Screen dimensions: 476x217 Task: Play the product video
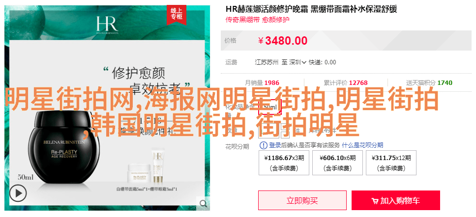tap(18, 193)
